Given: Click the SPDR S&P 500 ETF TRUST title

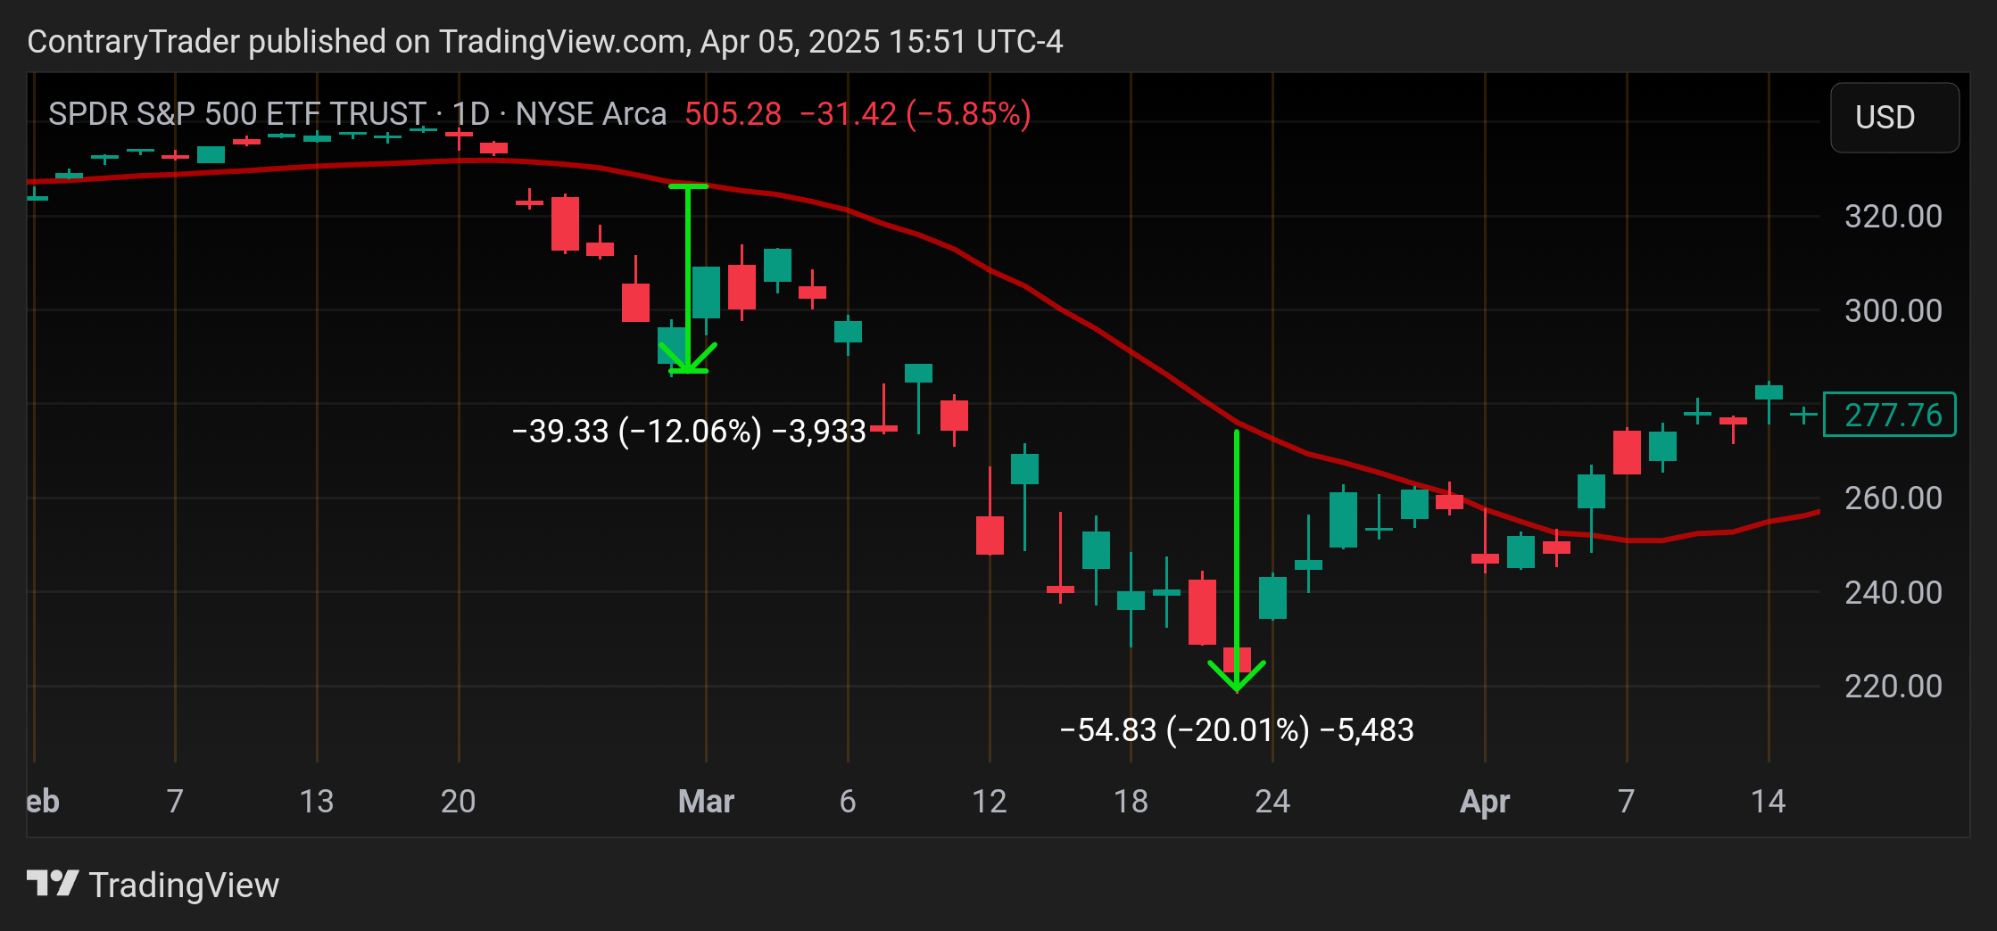Looking at the screenshot, I should pyautogui.click(x=237, y=114).
